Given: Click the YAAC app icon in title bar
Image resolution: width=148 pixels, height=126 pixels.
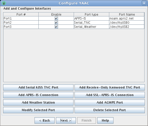Looking at the screenshot, I should tap(4, 3).
